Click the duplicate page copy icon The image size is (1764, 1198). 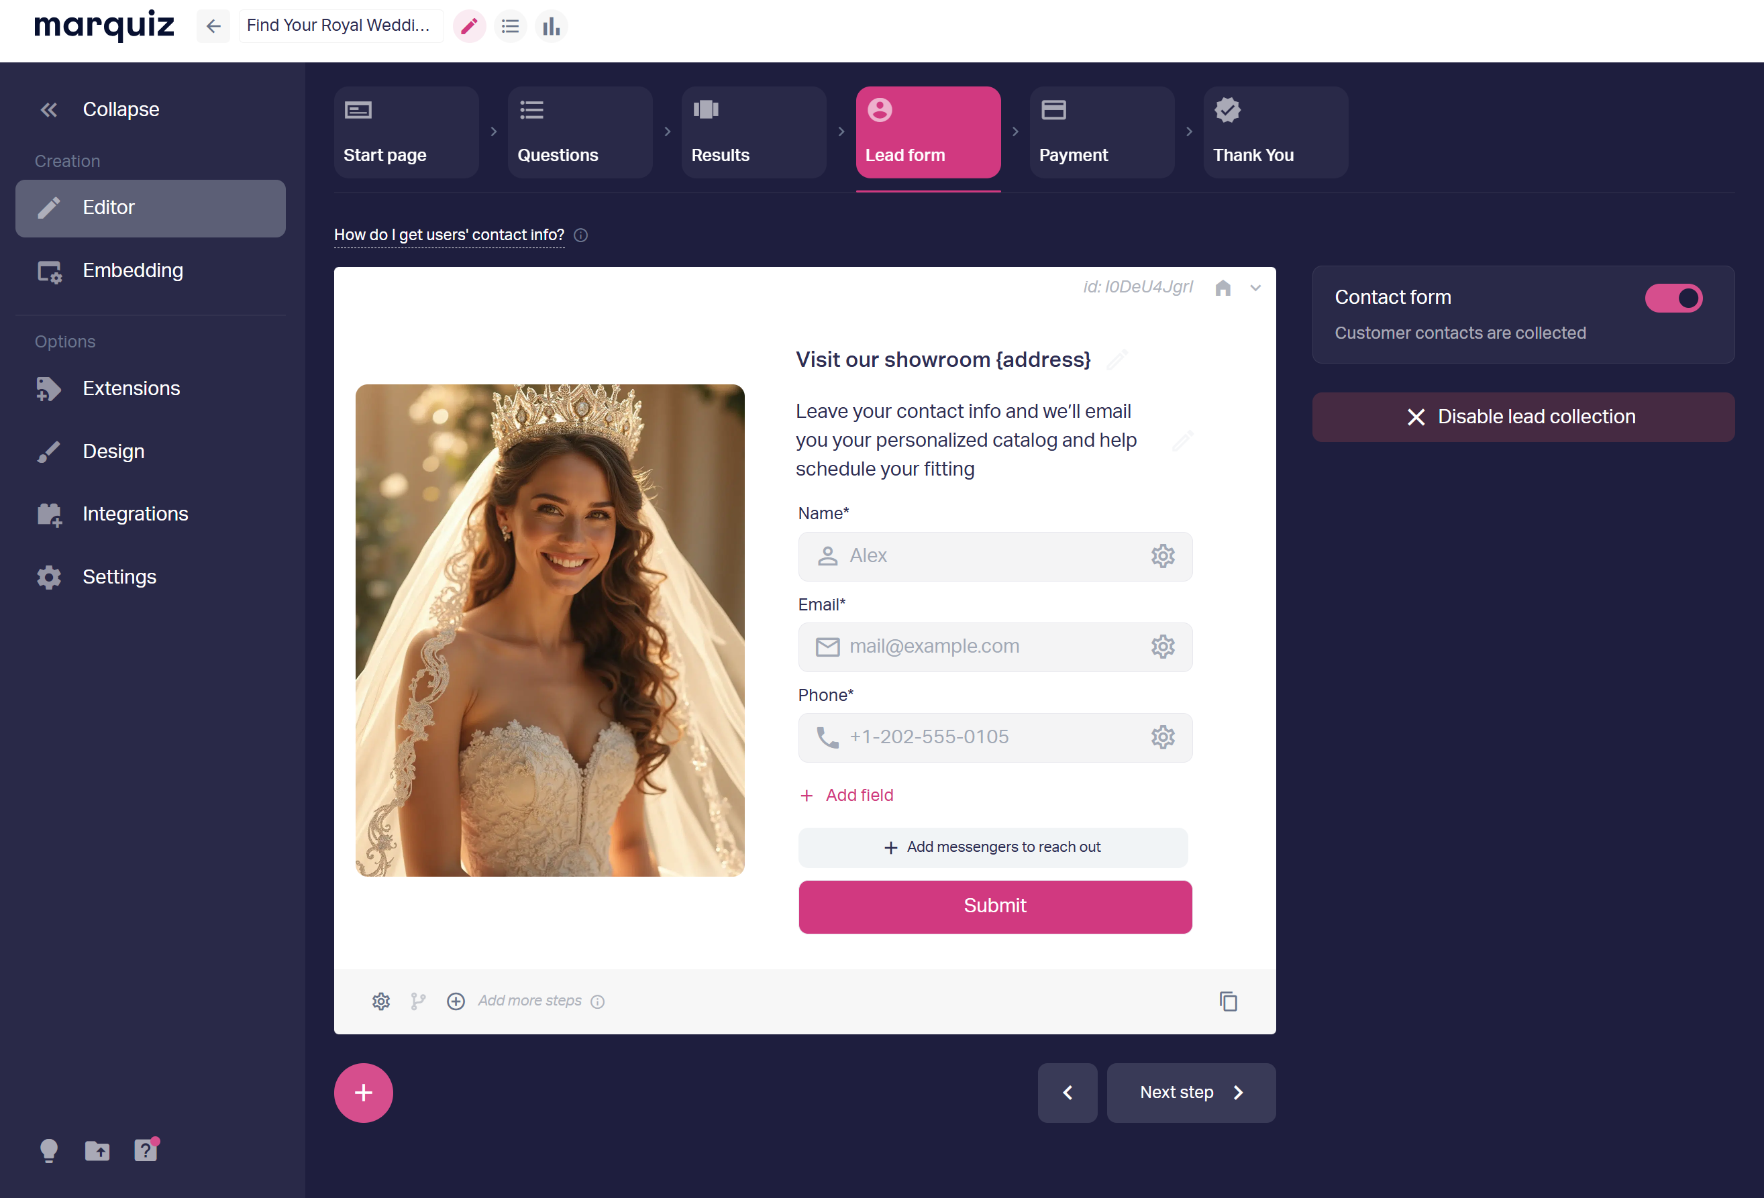[x=1227, y=1001]
